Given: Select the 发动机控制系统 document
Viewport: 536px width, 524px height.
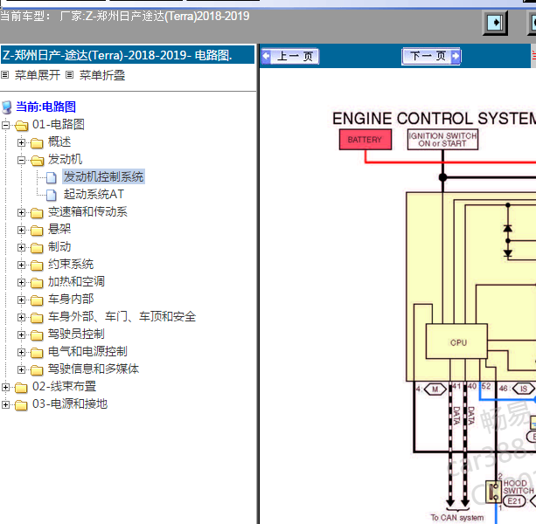Looking at the screenshot, I should [x=103, y=176].
